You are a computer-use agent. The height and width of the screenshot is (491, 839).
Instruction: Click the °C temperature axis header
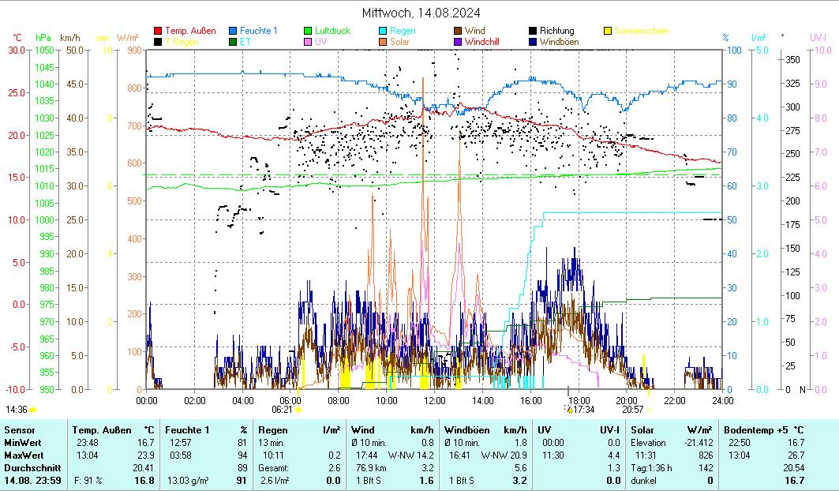17,38
